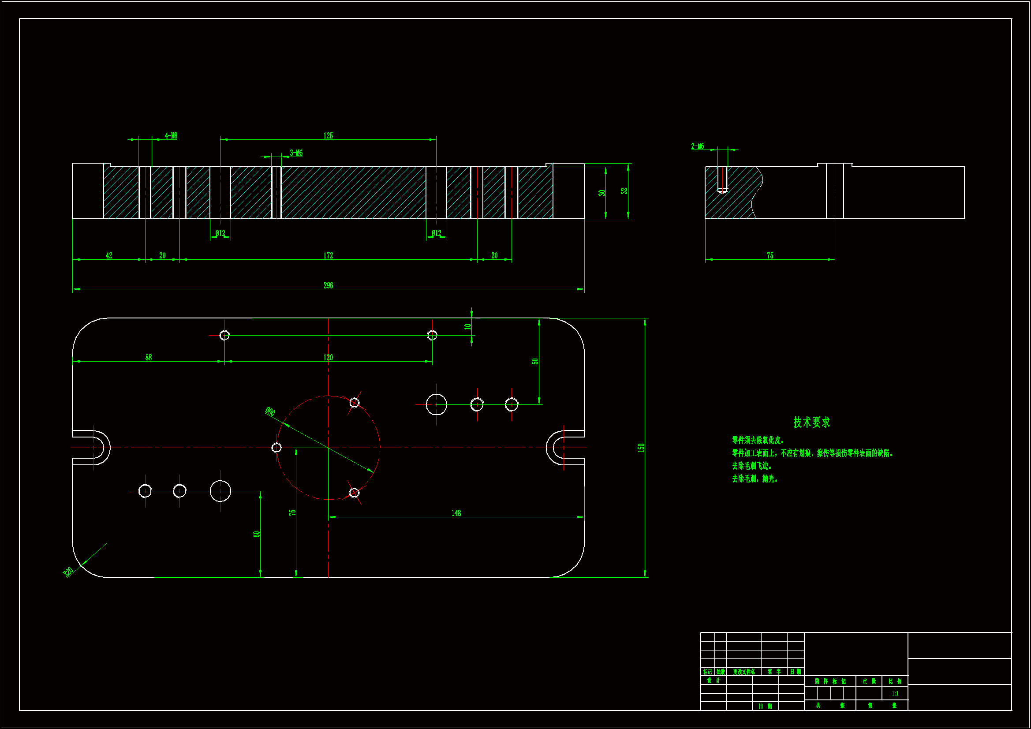Select the 32 thickness dimension text

624,191
